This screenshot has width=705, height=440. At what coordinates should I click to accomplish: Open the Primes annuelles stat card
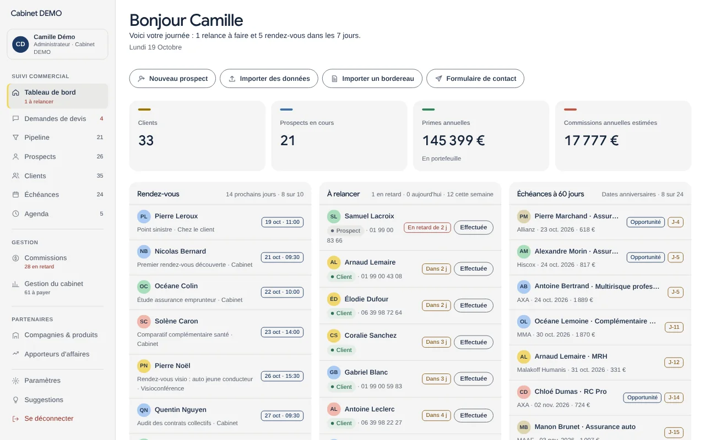click(x=481, y=136)
